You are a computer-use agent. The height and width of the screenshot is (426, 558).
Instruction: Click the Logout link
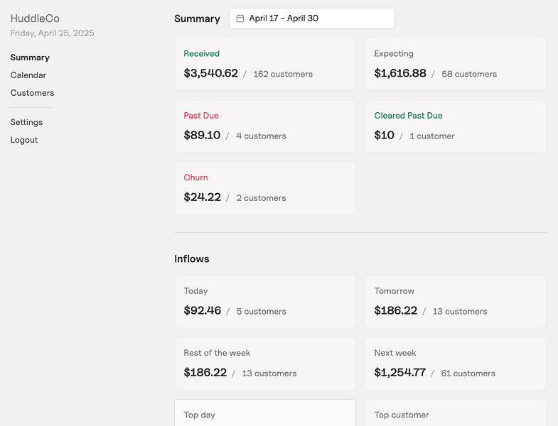(x=24, y=140)
